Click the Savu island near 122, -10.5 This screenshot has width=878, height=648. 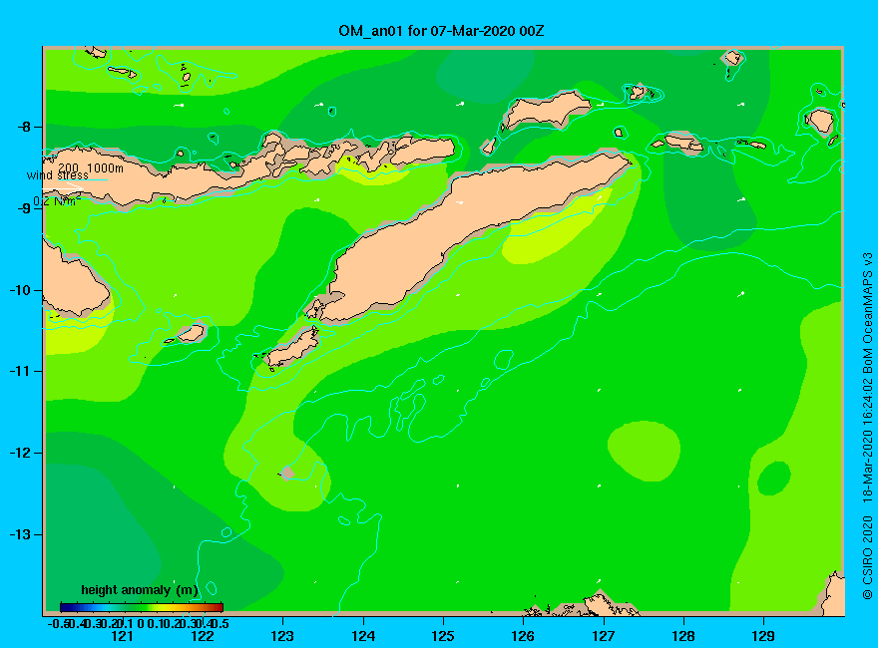click(191, 334)
